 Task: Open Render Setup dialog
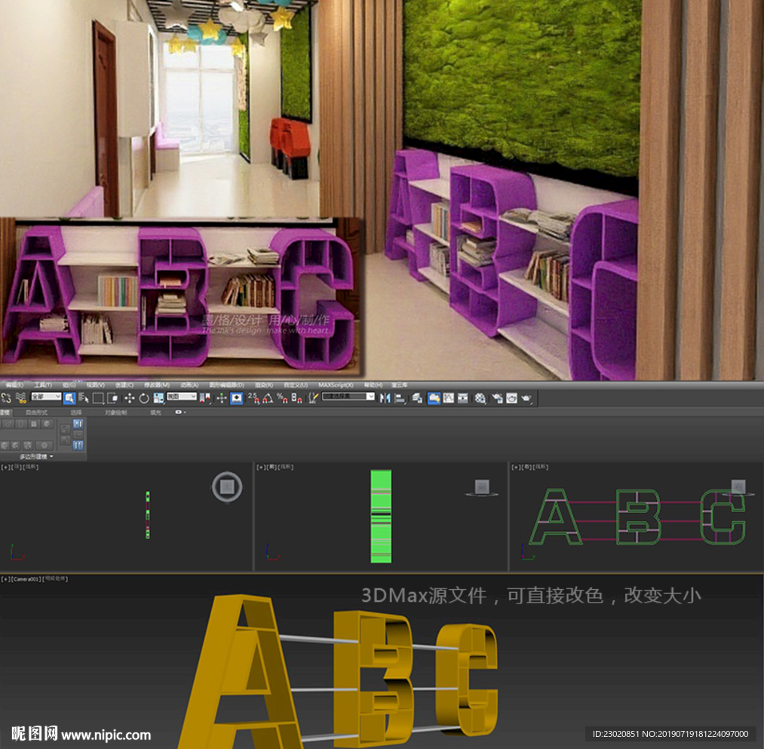pyautogui.click(x=497, y=398)
